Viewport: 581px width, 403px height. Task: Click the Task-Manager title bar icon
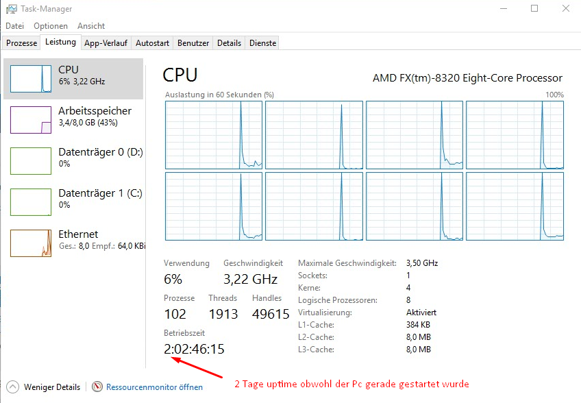click(10, 9)
